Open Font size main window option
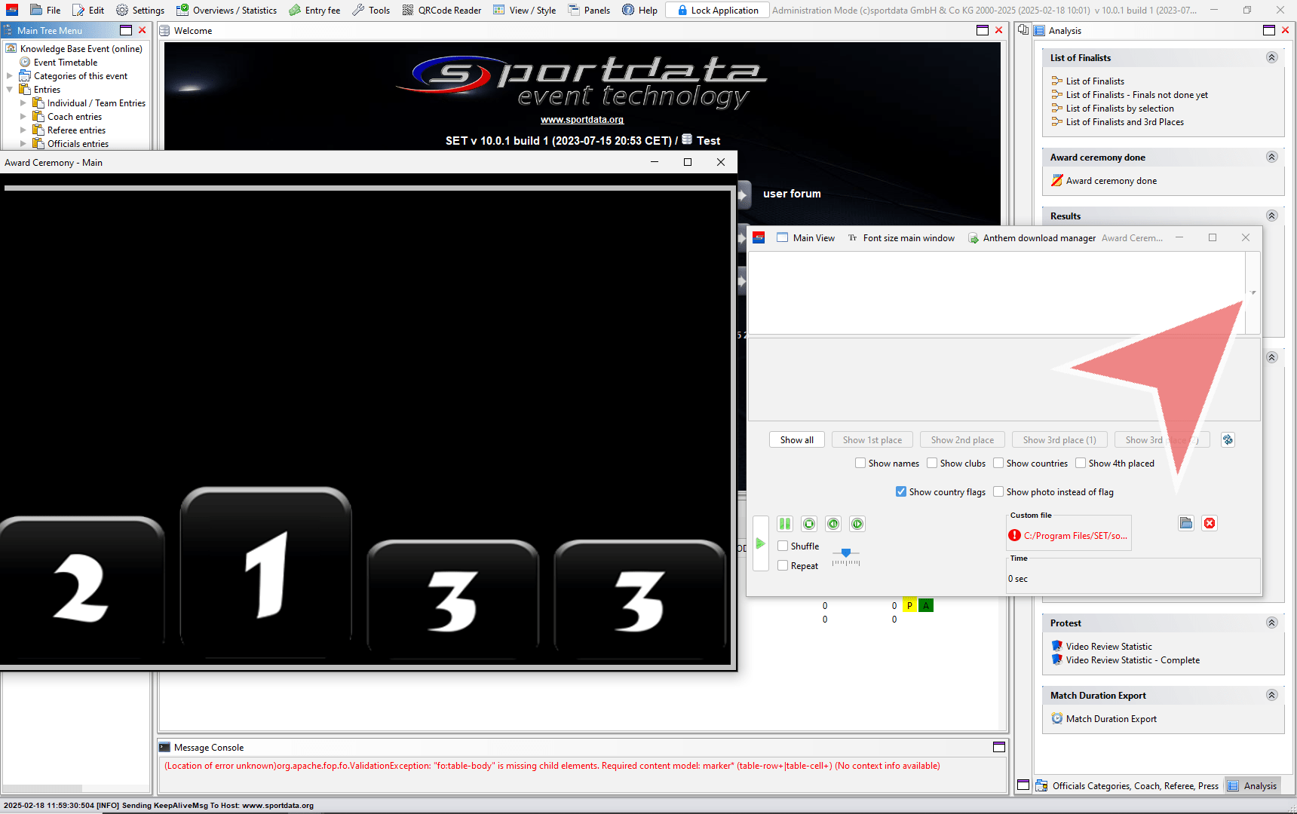Viewport: 1297px width, 814px height. click(x=901, y=238)
